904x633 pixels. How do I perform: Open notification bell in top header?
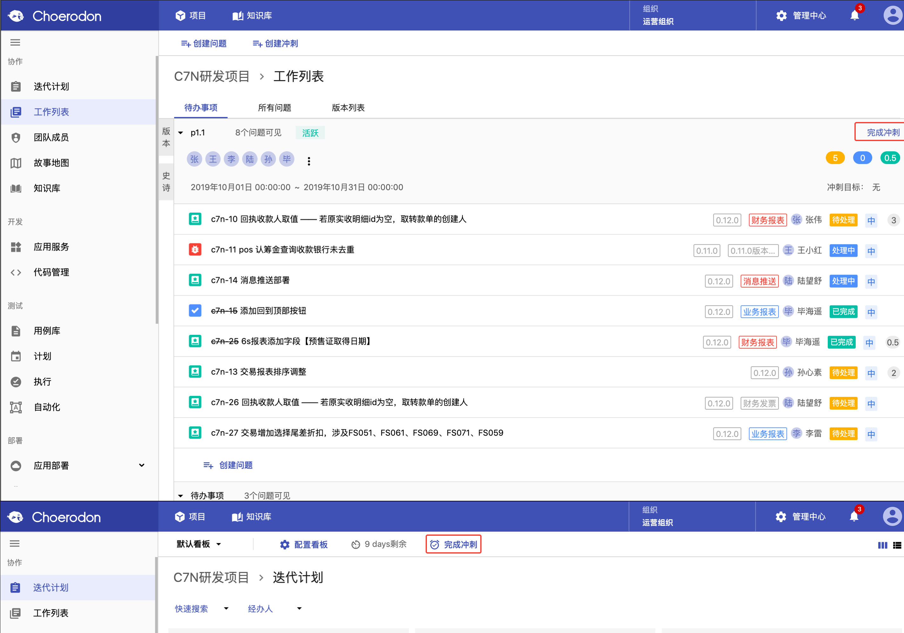[854, 15]
